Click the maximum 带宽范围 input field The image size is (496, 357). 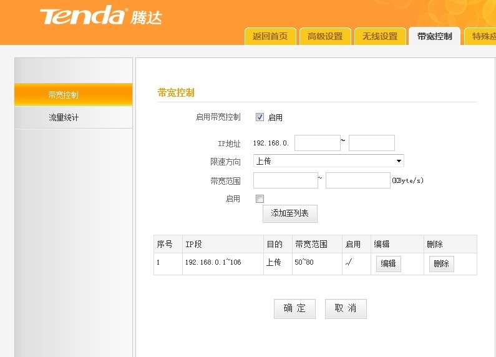(x=358, y=180)
